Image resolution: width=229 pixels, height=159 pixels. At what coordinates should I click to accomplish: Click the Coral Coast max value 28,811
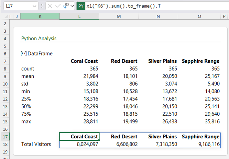[91, 121]
